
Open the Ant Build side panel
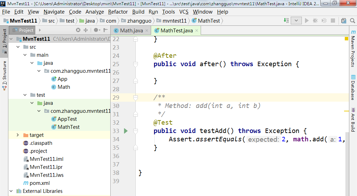353,120
